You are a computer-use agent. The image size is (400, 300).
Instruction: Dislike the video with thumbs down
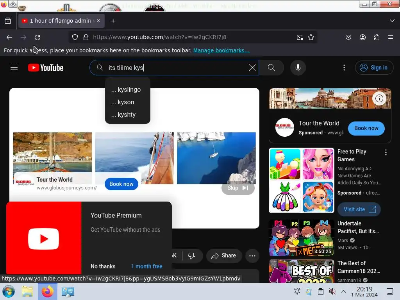click(x=192, y=255)
